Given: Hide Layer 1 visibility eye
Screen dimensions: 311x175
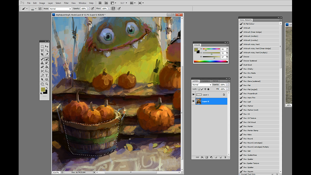Looking at the screenshot, I should click(x=193, y=94).
